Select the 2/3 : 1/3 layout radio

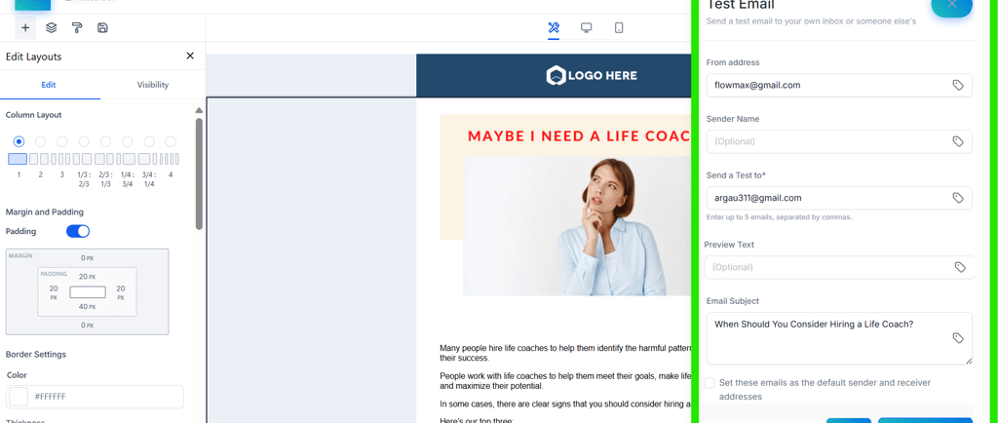[x=105, y=141]
